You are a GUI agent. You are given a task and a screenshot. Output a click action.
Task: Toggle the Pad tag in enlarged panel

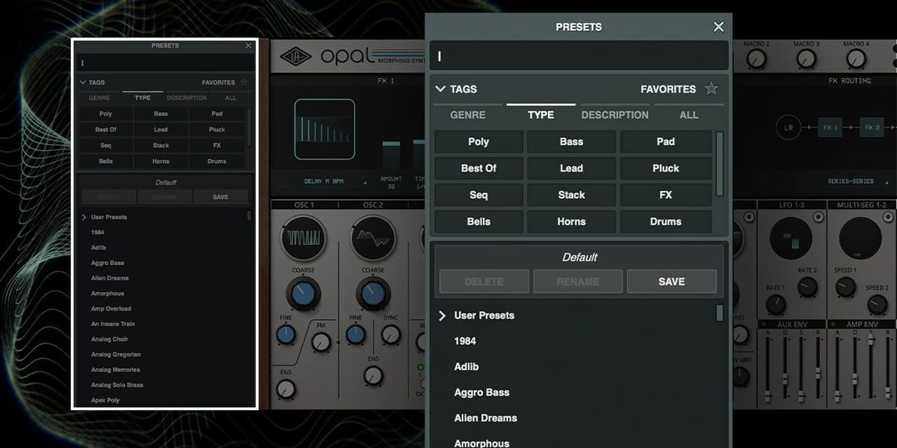665,142
